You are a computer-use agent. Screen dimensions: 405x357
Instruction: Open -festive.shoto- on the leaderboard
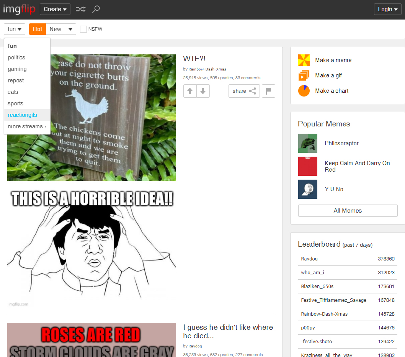tap(317, 342)
